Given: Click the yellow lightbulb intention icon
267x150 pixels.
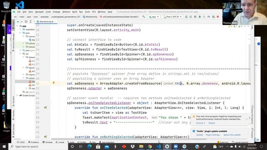Looking at the screenshot, I should (x=54, y=83).
